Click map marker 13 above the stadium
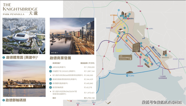 coord(125,28)
